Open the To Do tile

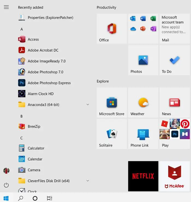coord(175,60)
